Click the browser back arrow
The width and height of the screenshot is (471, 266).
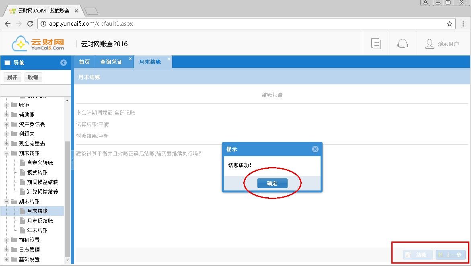pos(8,24)
